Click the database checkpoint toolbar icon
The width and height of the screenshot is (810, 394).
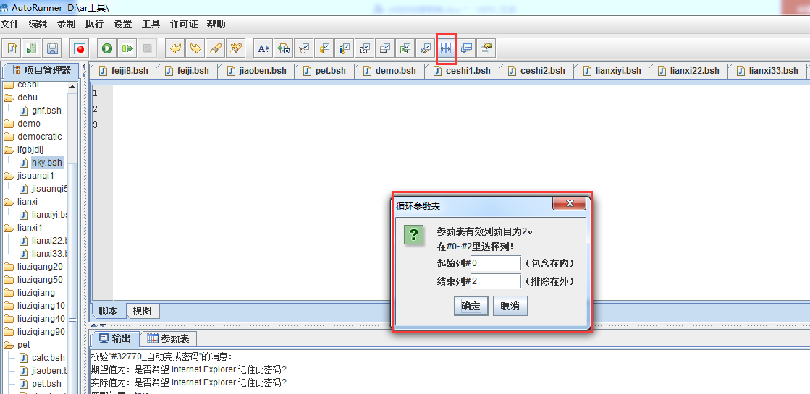point(324,48)
